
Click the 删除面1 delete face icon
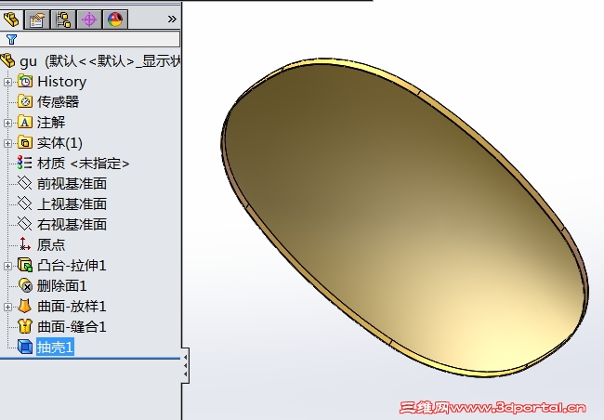tap(25, 285)
